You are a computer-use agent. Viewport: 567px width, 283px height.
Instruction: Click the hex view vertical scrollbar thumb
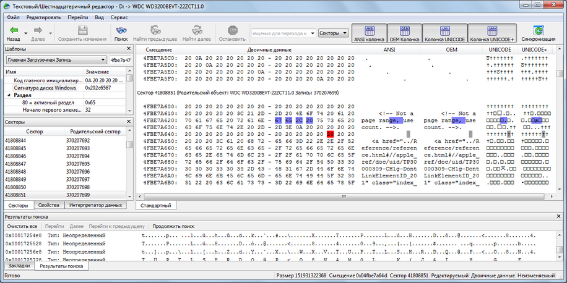559,74
